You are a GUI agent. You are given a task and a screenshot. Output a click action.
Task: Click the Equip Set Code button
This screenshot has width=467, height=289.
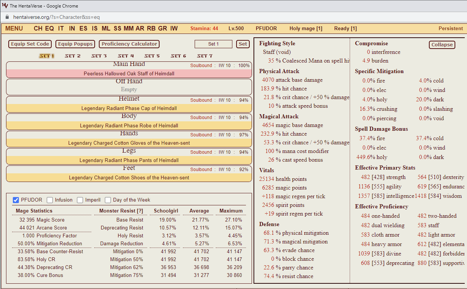point(30,44)
